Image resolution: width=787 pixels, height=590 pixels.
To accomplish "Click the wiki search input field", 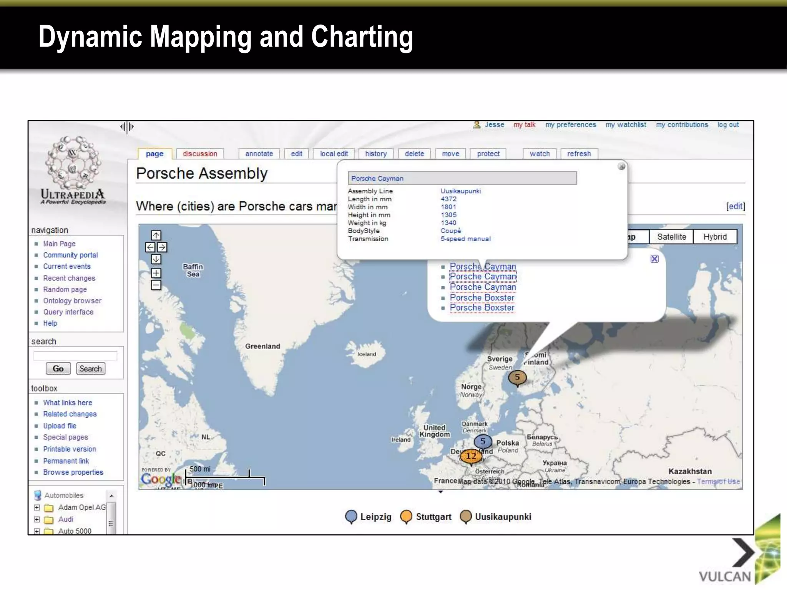I will coord(75,356).
